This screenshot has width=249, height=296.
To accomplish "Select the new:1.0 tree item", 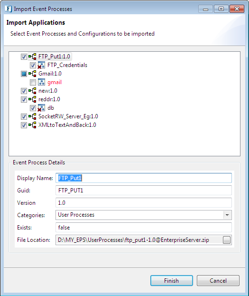I will (48, 91).
